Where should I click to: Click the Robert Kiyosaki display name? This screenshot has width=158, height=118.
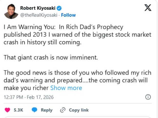[x=38, y=8]
